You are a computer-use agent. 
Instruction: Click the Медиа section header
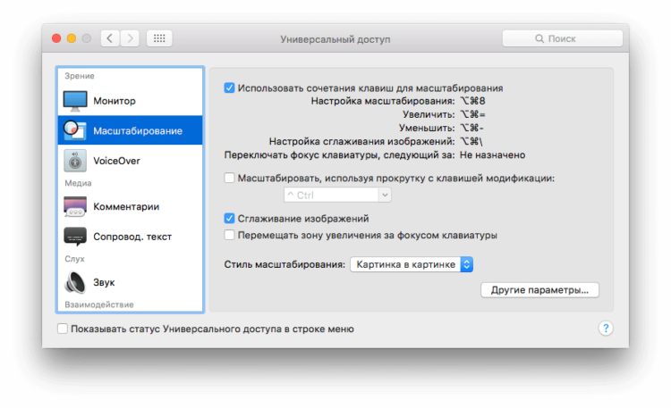tap(78, 183)
